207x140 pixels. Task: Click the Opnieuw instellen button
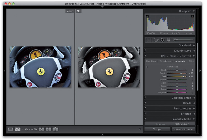coord(183,129)
